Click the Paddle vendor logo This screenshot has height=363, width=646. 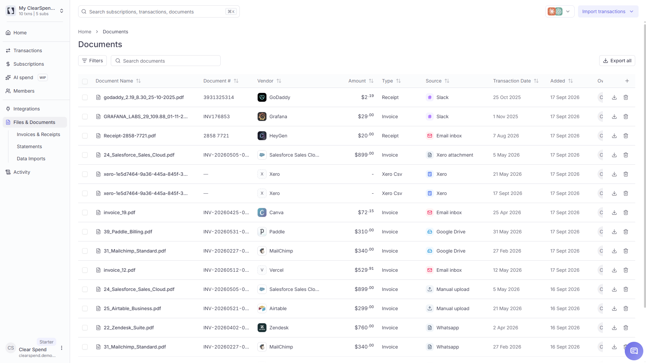tap(262, 232)
